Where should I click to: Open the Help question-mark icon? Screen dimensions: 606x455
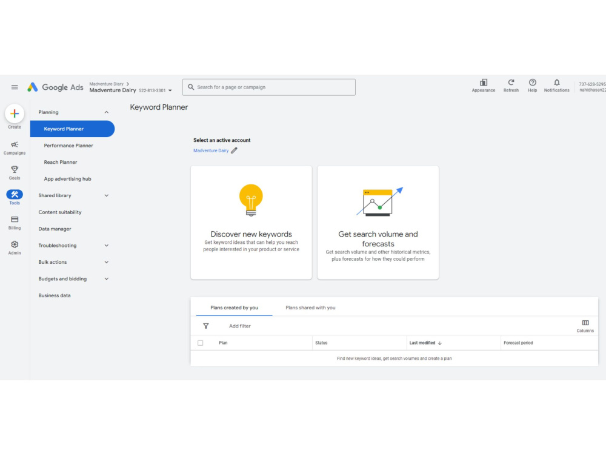532,83
